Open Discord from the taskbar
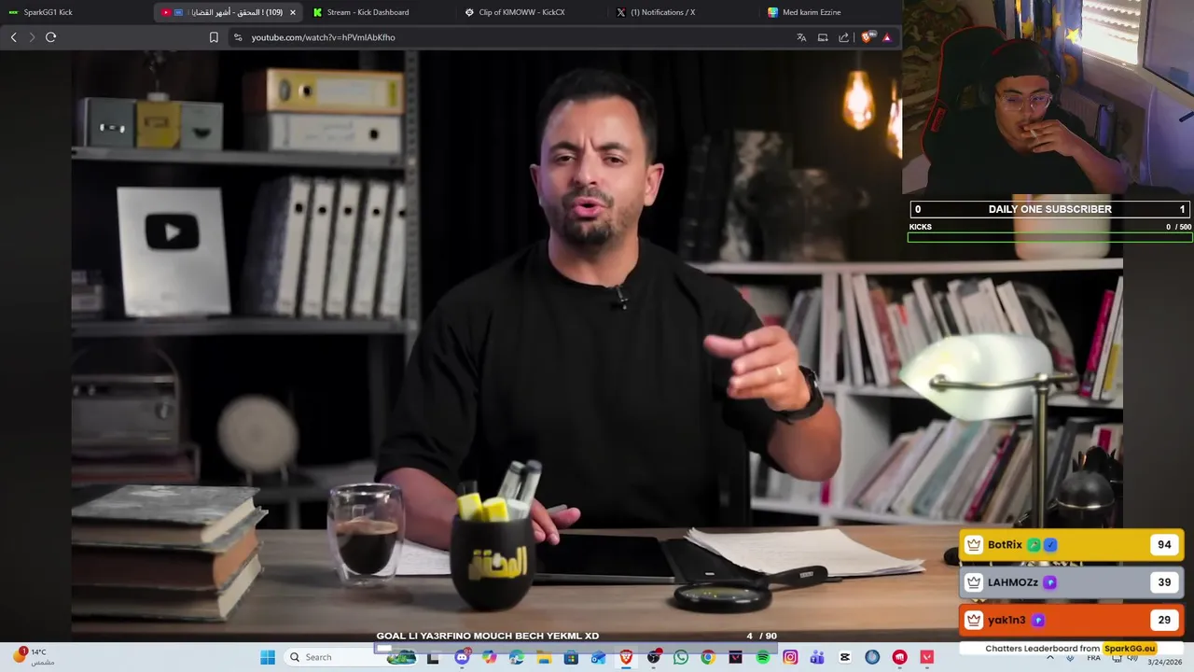 click(462, 657)
